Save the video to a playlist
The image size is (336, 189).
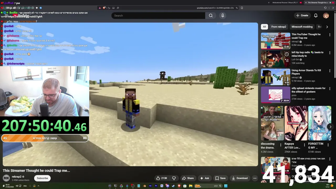(x=220, y=178)
